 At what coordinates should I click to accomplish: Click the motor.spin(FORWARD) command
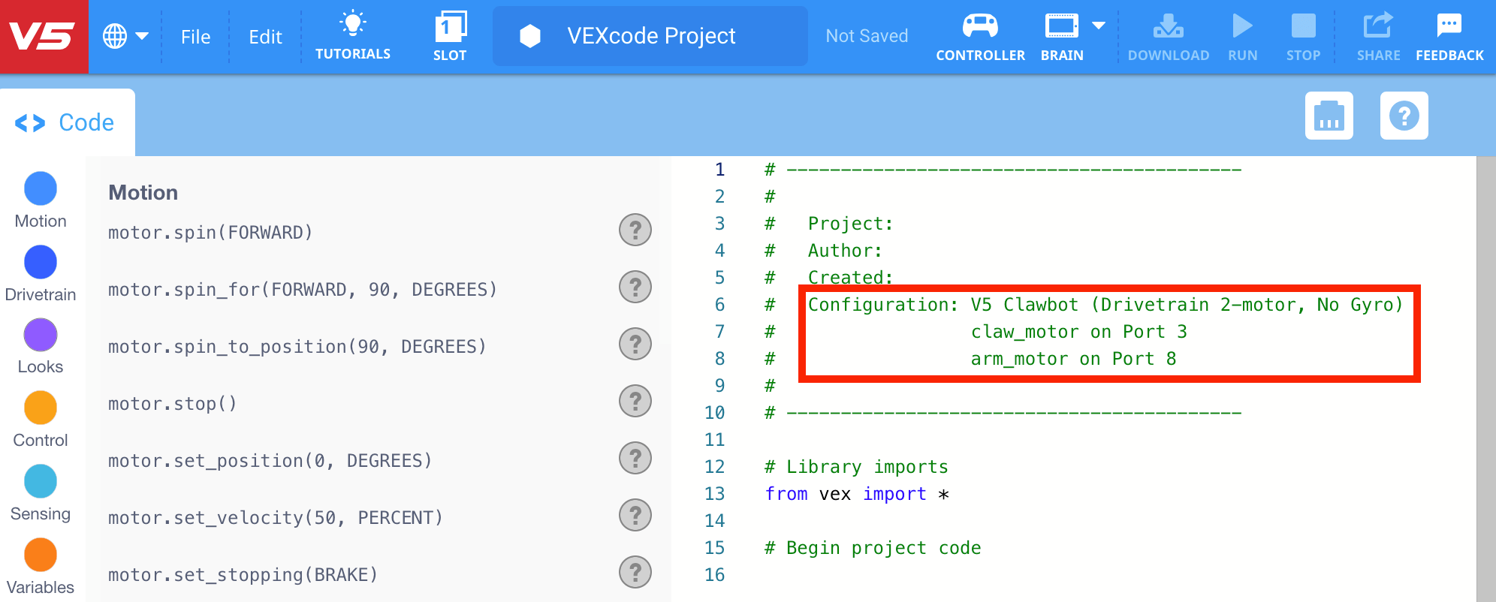(x=210, y=233)
